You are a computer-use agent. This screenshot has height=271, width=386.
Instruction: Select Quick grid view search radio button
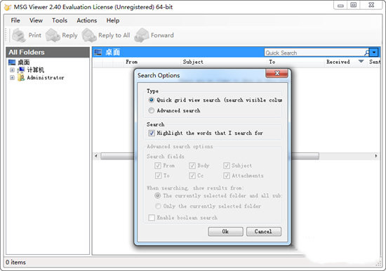pos(151,100)
